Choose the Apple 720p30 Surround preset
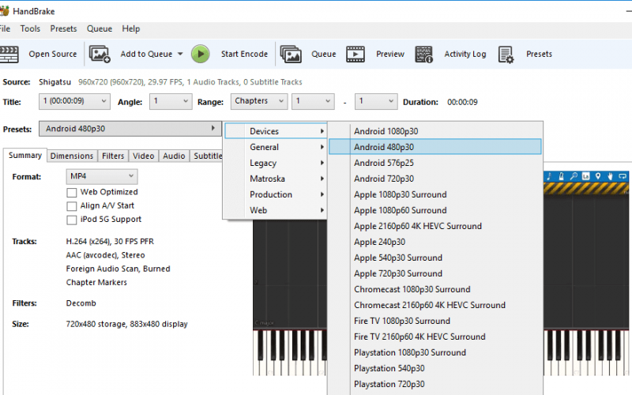 [435, 273]
